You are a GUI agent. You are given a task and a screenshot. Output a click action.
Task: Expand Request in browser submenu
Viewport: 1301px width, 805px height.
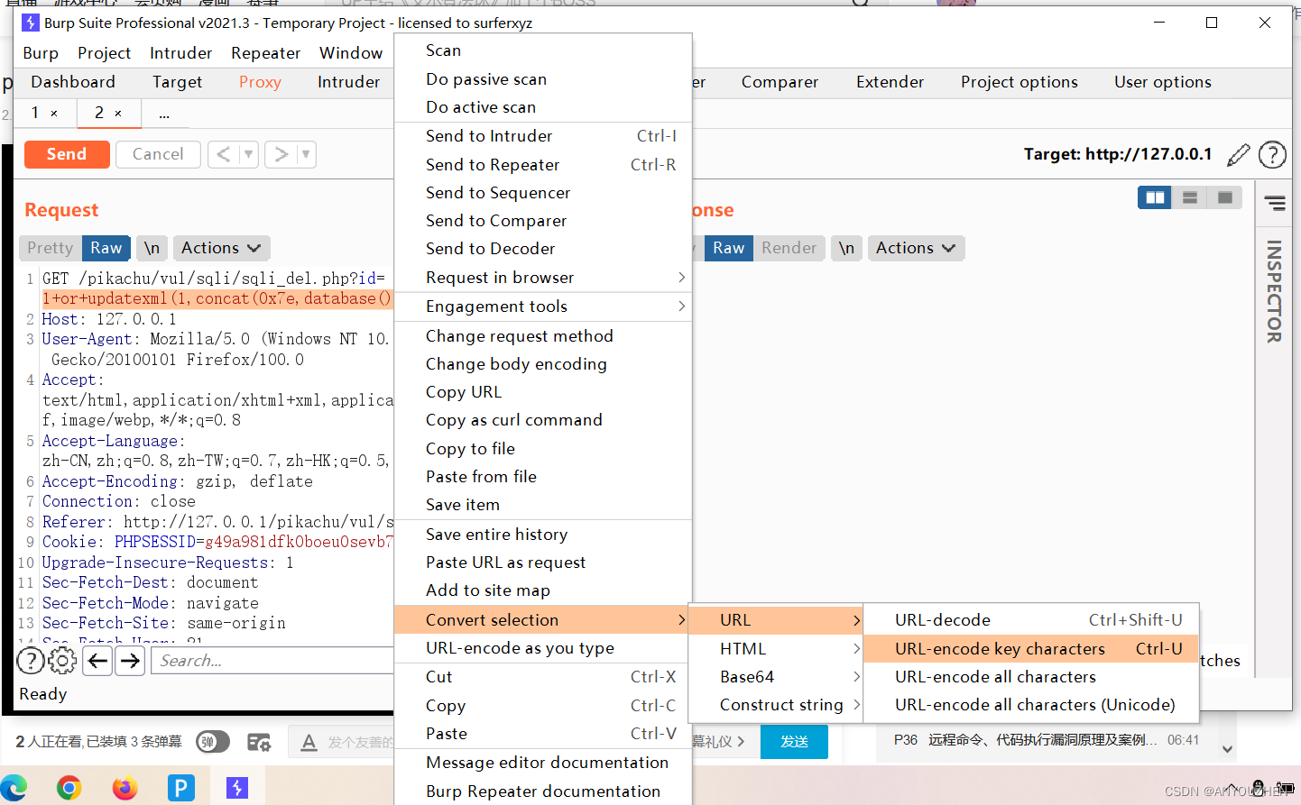click(x=543, y=278)
